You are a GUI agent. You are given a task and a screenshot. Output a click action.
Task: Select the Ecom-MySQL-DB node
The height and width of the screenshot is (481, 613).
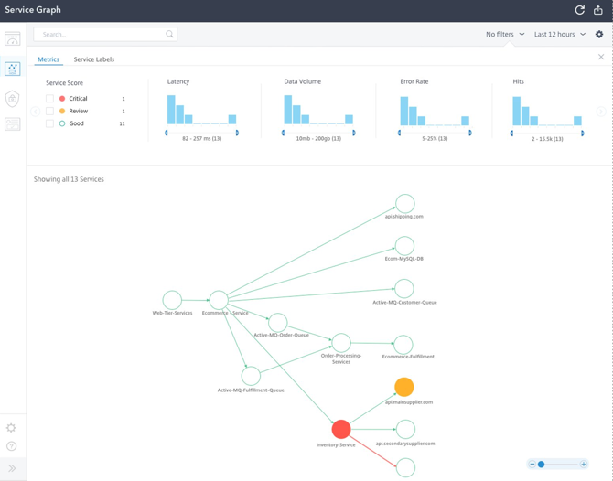tap(404, 246)
